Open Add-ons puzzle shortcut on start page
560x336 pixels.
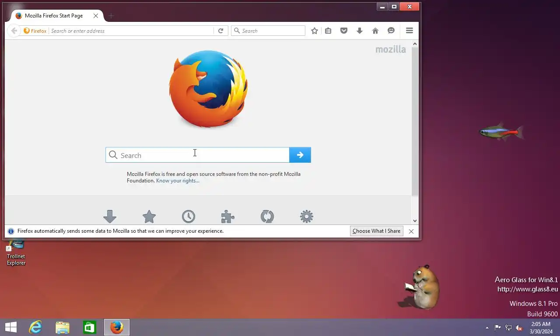(x=228, y=217)
